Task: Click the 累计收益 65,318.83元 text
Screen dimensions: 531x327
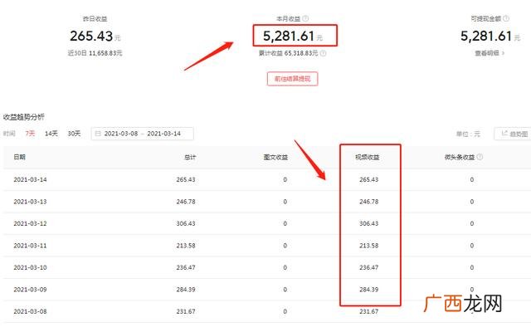Action: 289,53
